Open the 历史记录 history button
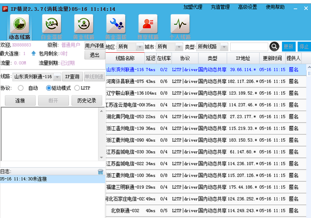Viewport: 311px width, 218px height. 87,101
